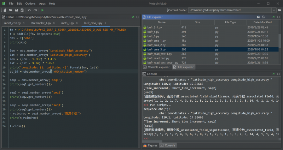Click the Undo arrow icon
The image size is (283, 150).
tap(29, 10)
